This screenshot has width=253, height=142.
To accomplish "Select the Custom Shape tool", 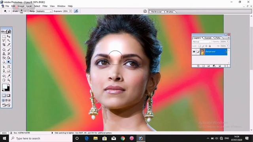I will coord(9,71).
